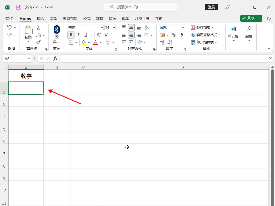Activate the Format Painter brush
275x206 pixels.
tap(38, 42)
